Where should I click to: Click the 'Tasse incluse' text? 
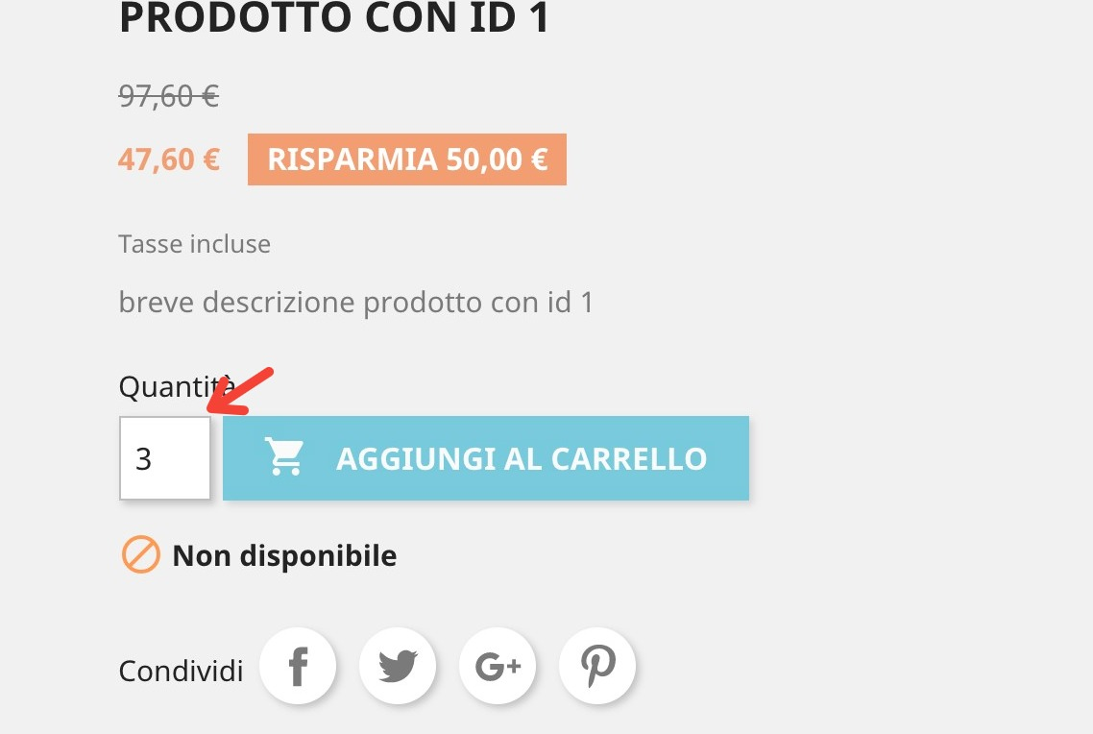tap(194, 244)
